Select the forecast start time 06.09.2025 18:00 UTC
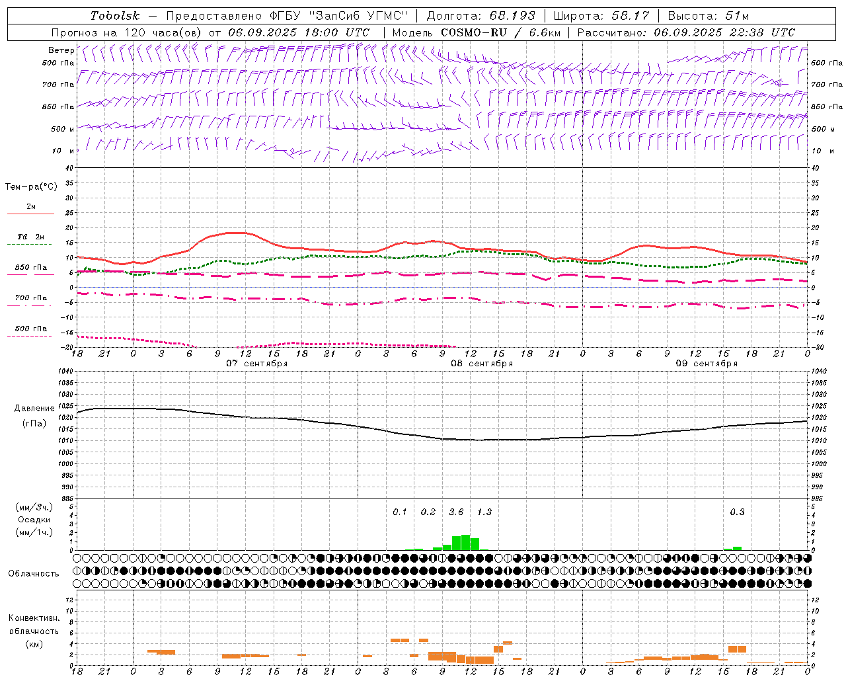The width and height of the screenshot is (846, 677). [x=299, y=32]
